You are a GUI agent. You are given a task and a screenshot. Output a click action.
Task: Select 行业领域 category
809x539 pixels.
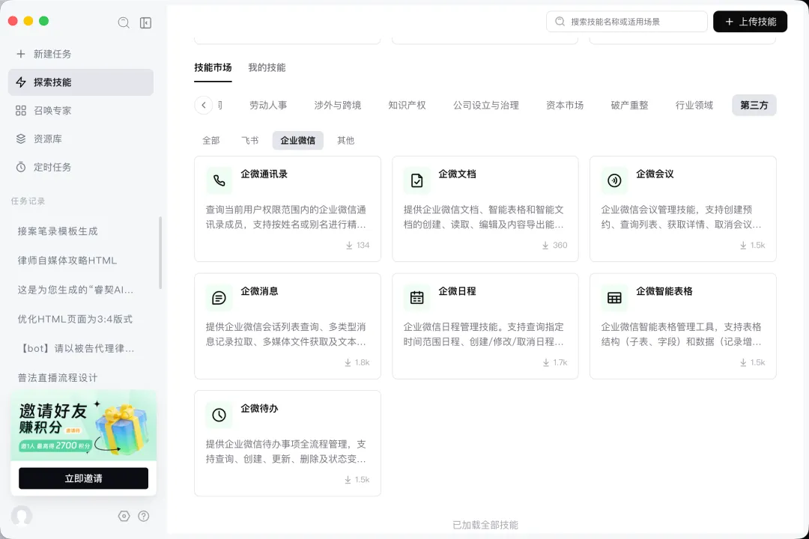[x=694, y=106]
